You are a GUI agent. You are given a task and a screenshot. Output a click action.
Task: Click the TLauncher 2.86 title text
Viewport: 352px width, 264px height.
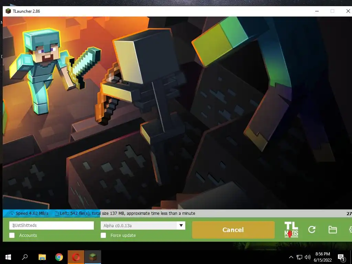(x=26, y=11)
